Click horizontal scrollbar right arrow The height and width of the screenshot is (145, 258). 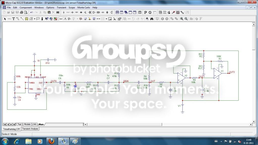point(251,124)
